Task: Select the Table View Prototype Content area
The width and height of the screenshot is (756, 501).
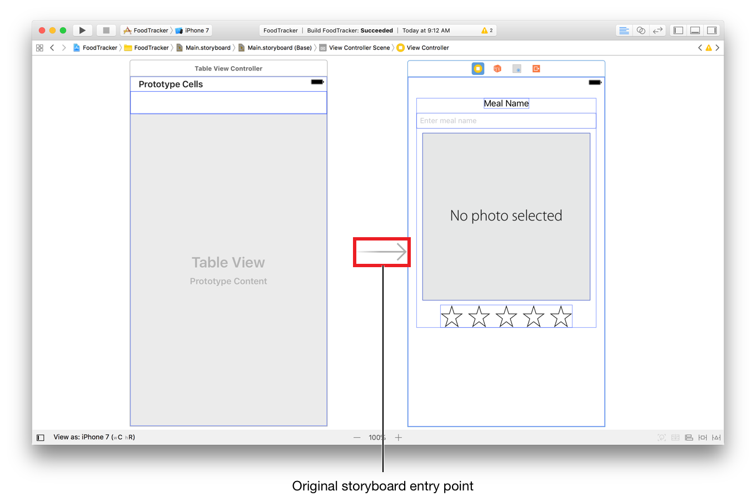Action: pyautogui.click(x=228, y=270)
